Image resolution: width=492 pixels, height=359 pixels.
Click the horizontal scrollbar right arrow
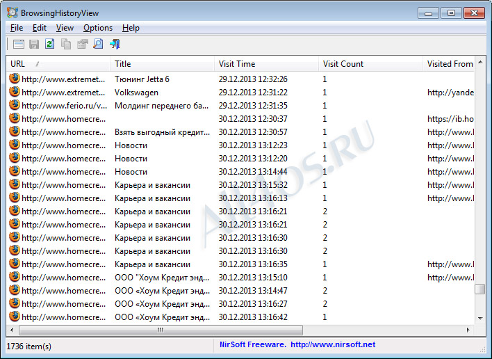[468, 330]
